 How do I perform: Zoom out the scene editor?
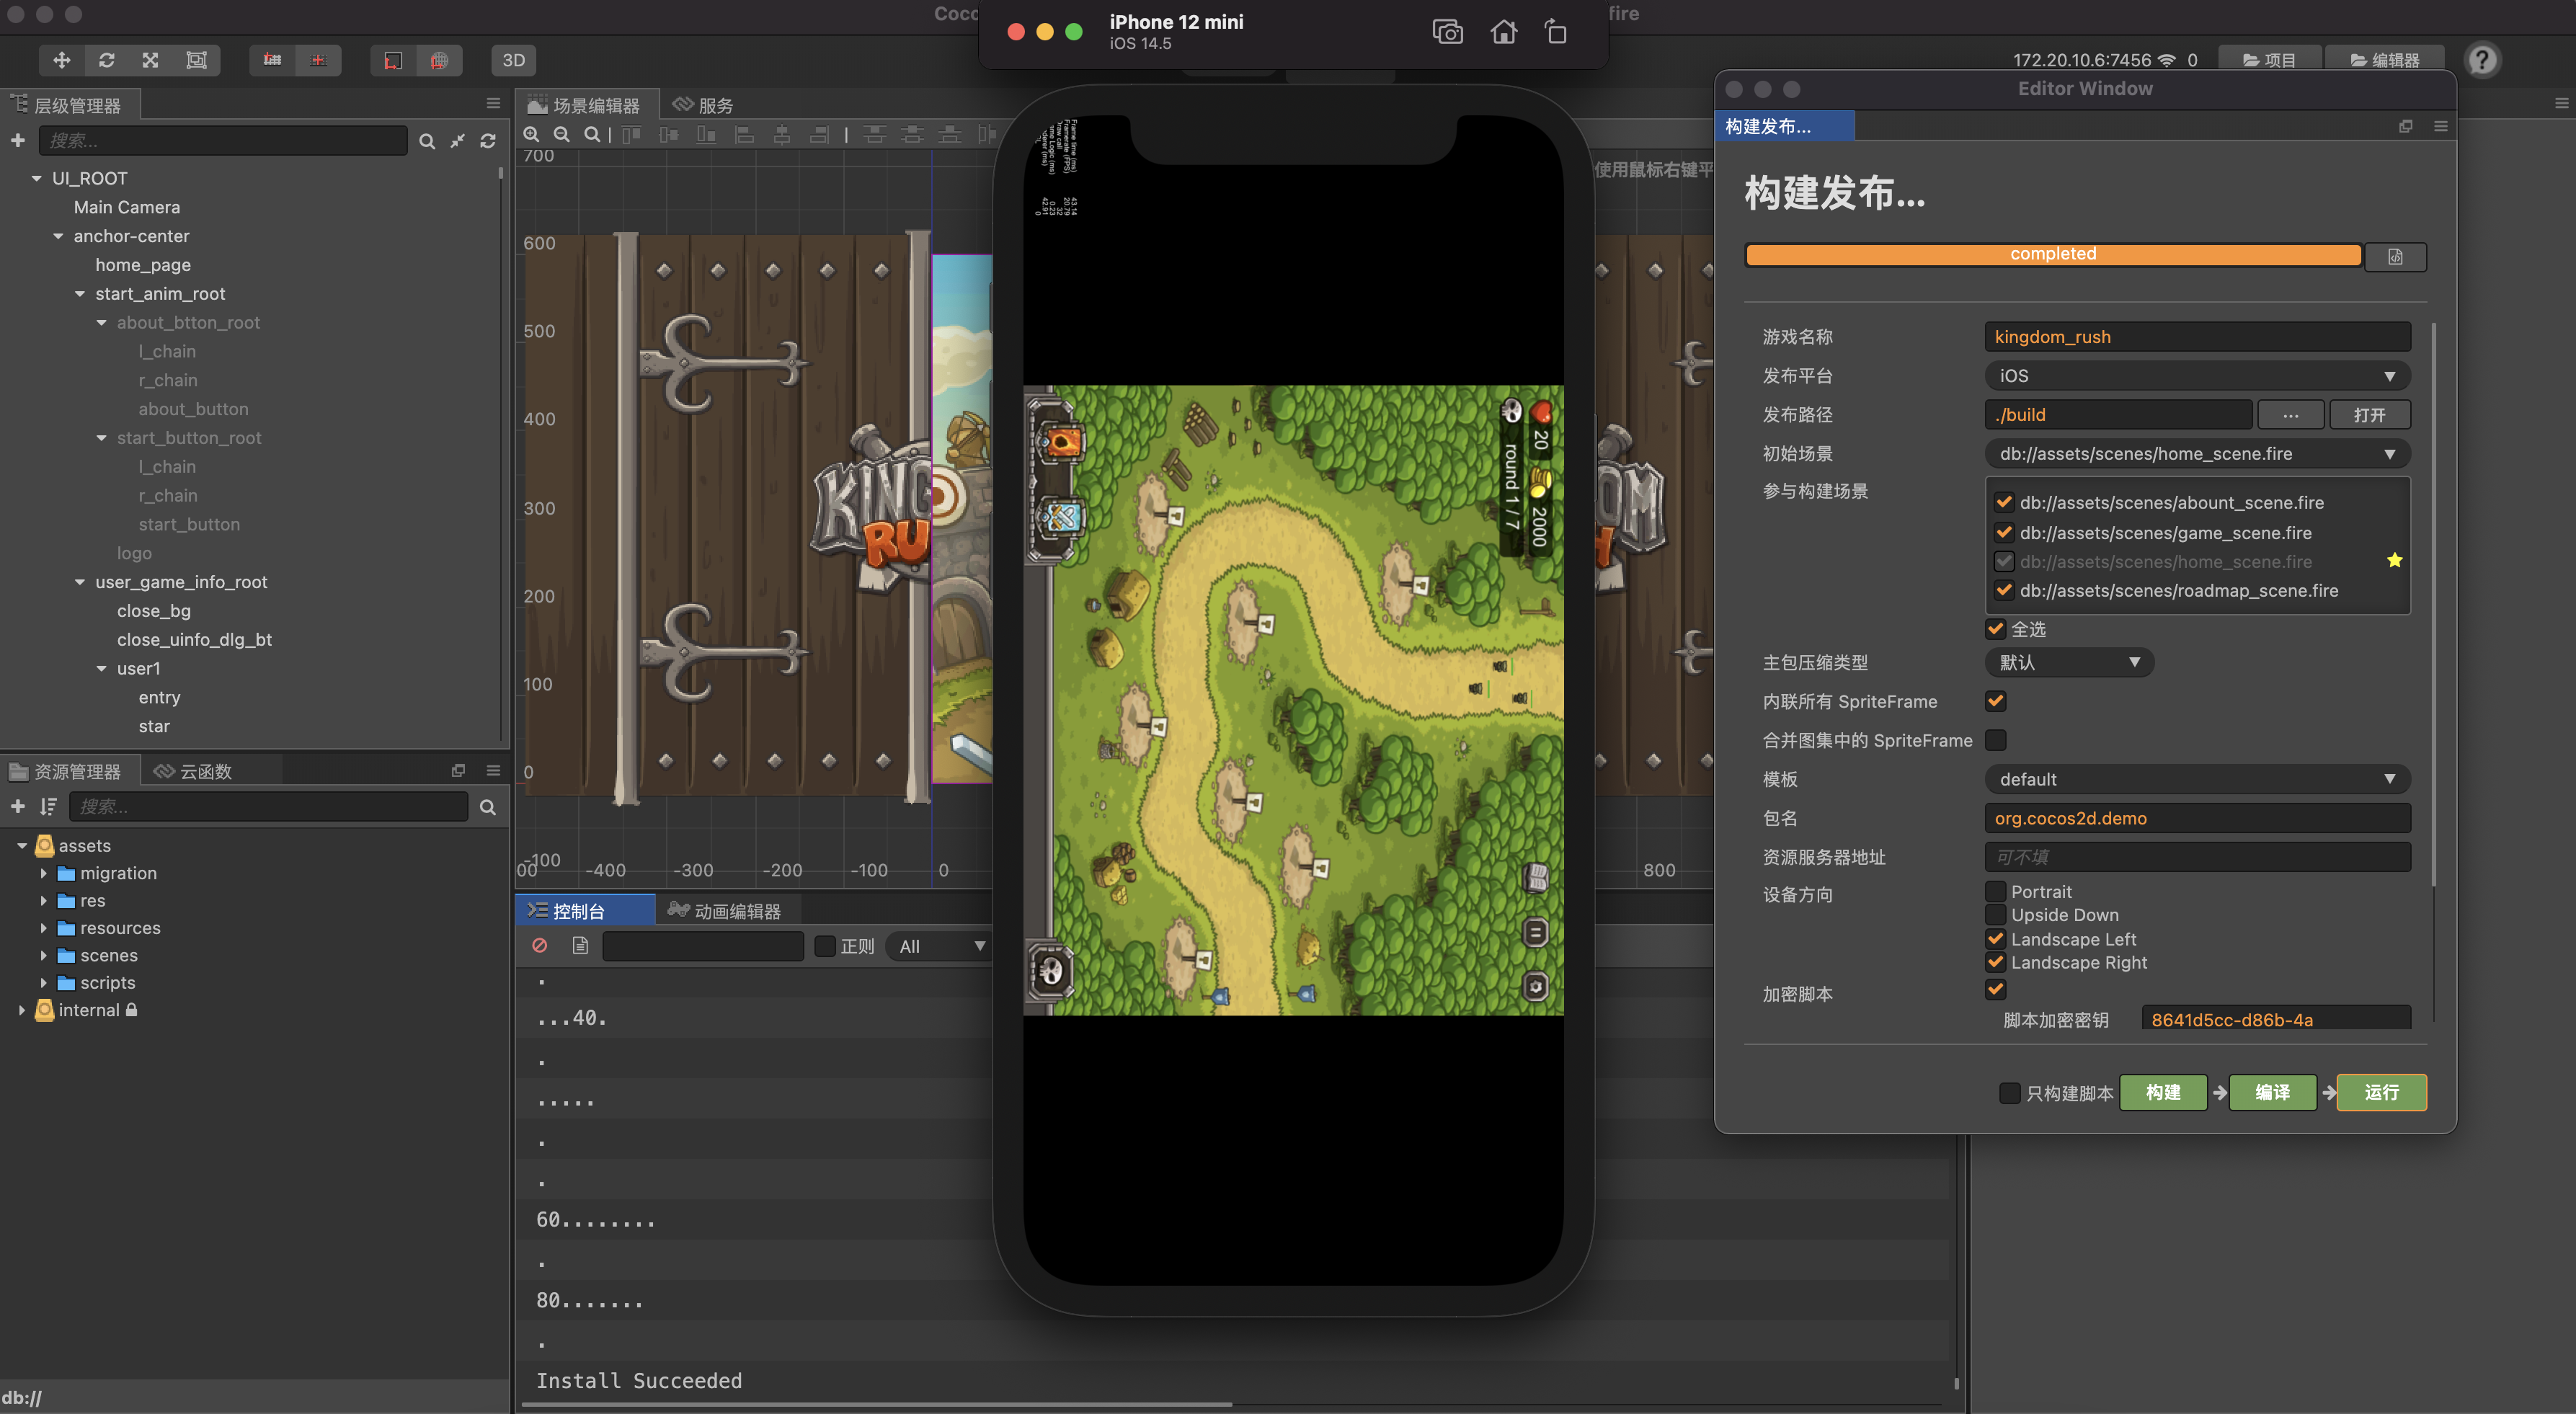562,134
